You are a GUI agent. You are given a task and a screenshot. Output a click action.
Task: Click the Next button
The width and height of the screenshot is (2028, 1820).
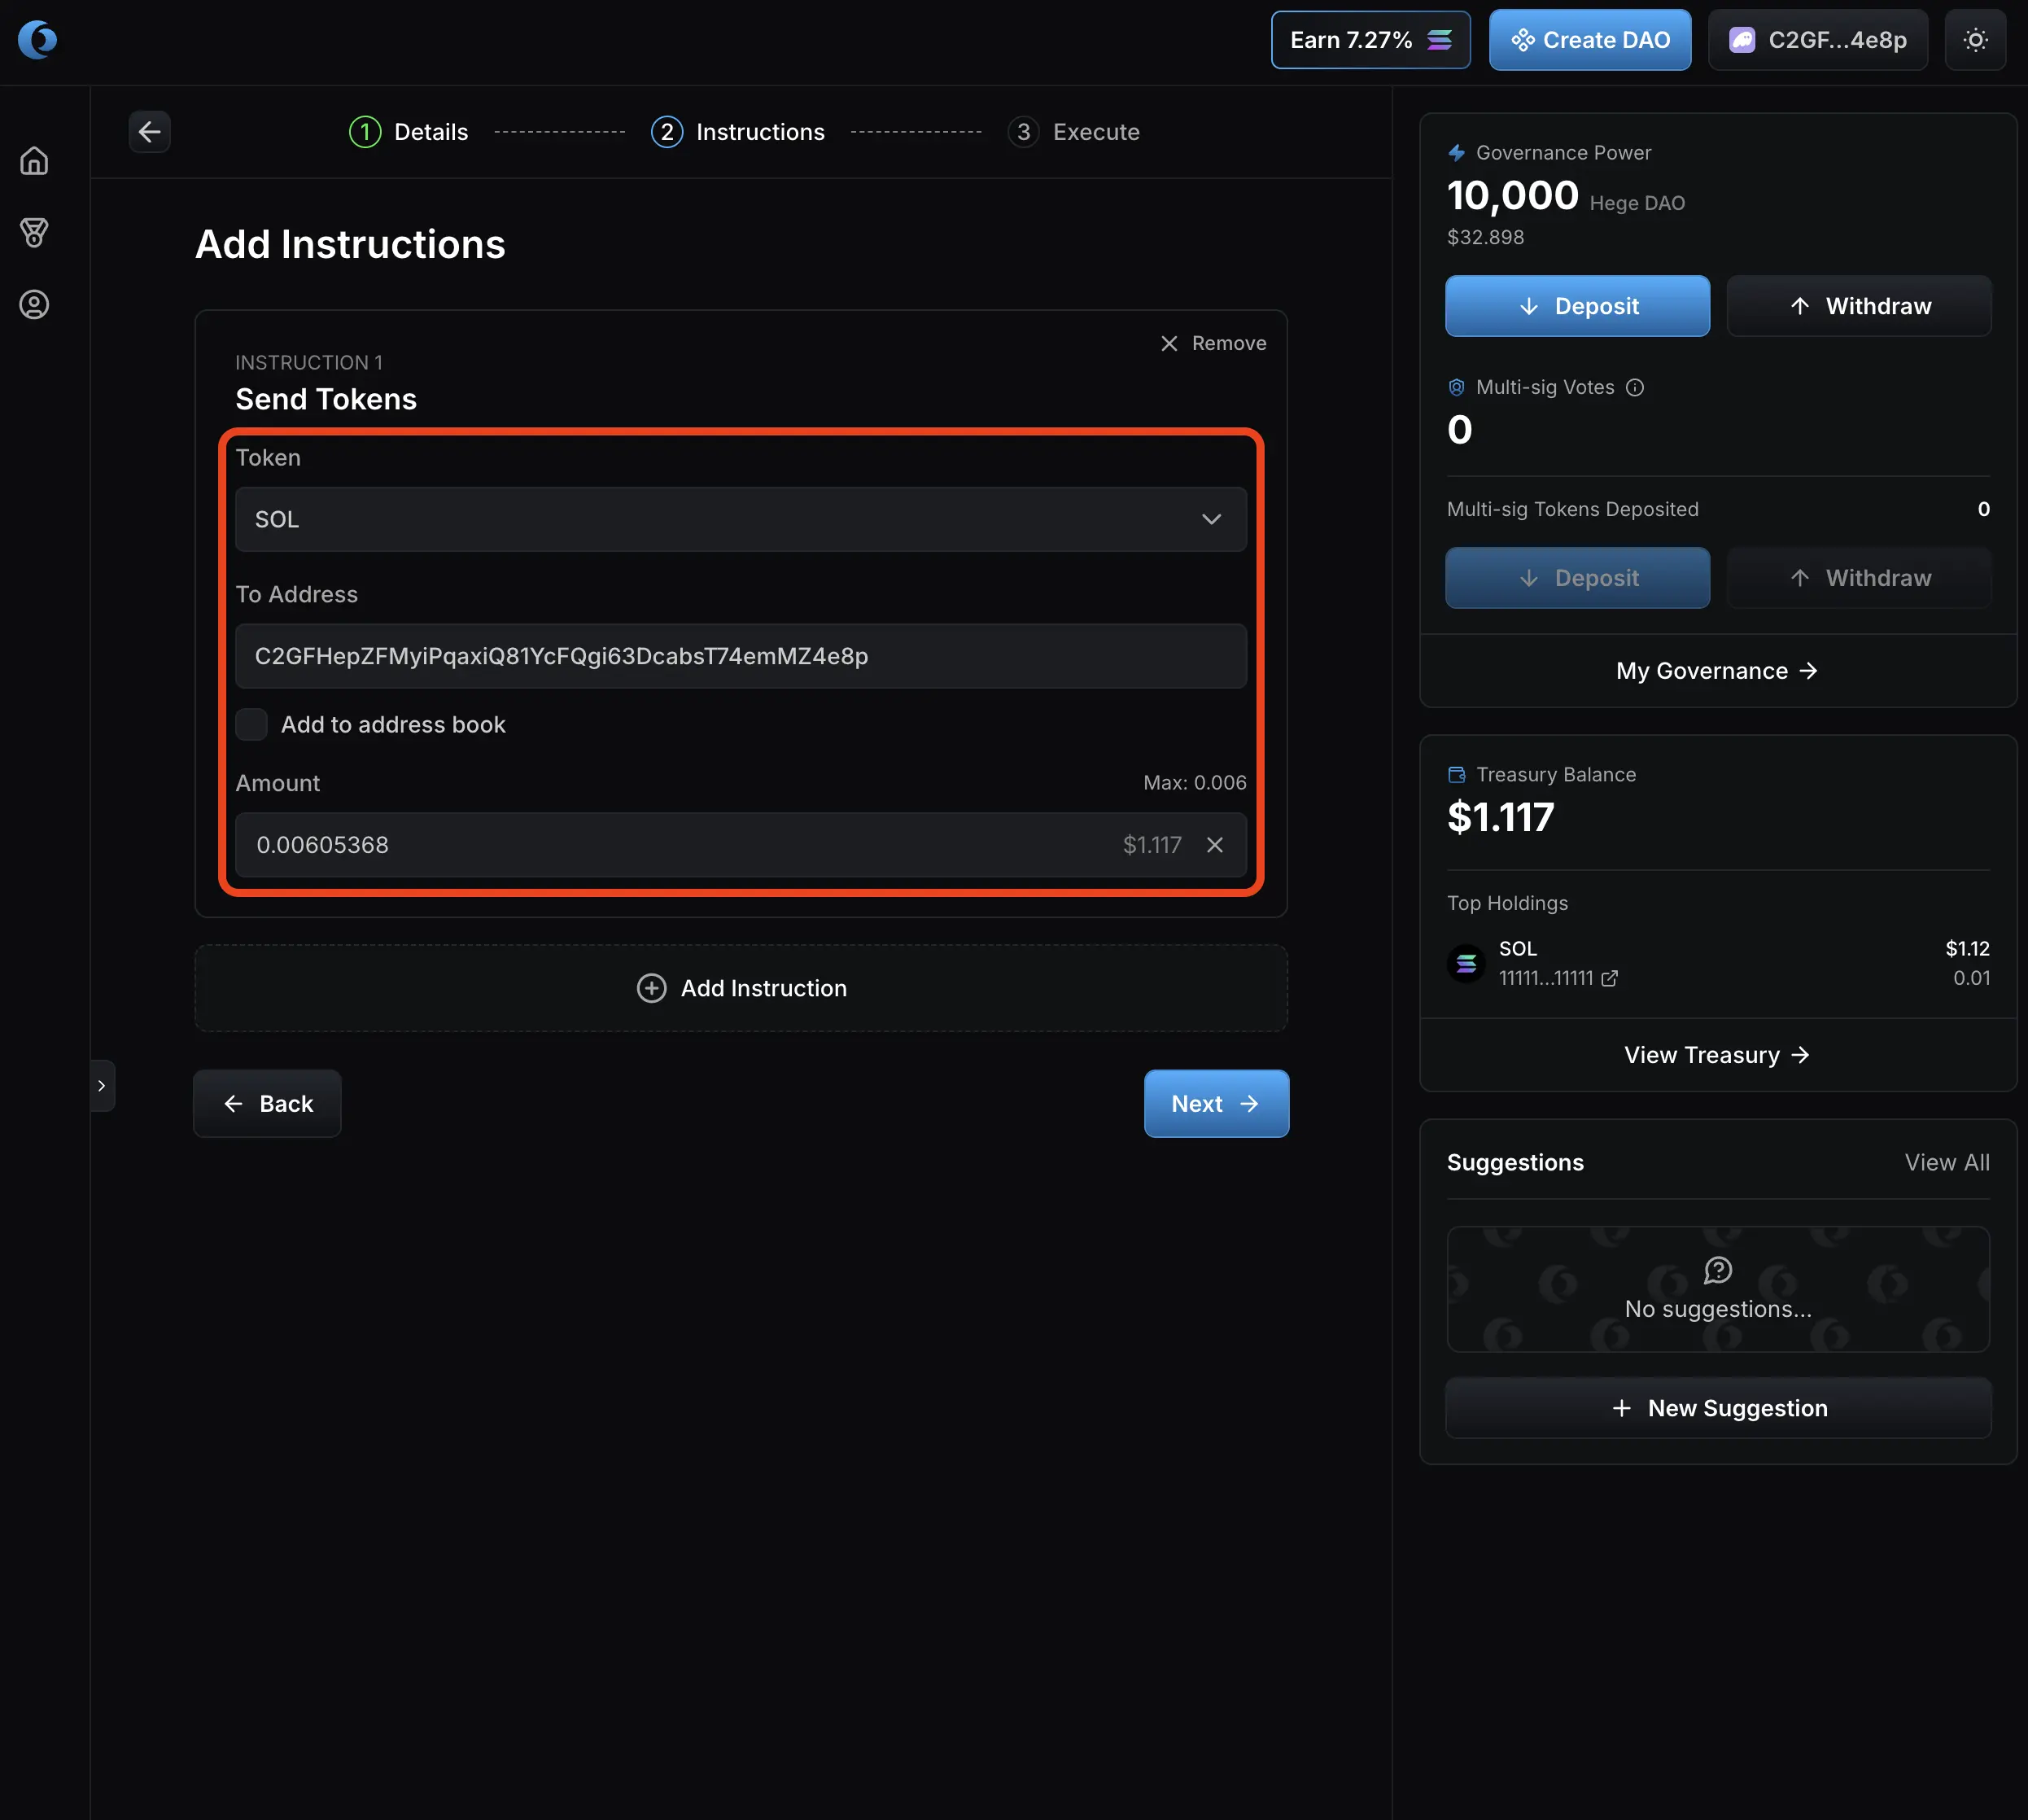[x=1215, y=1104]
